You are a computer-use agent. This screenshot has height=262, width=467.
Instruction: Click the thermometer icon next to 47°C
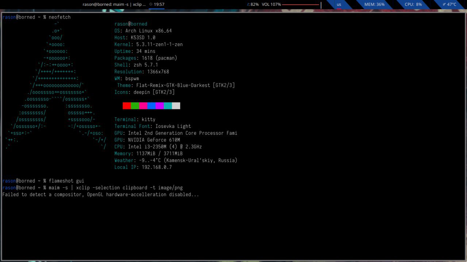click(x=444, y=4)
